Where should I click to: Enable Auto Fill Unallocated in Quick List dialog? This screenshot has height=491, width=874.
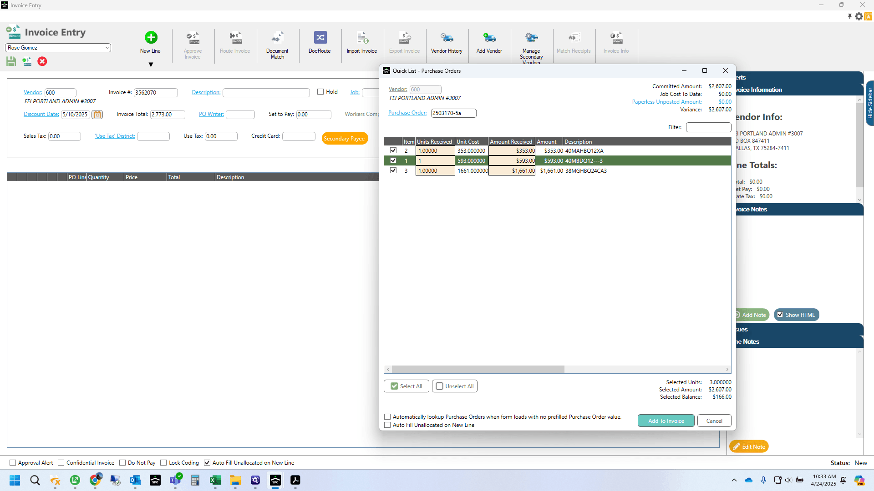click(x=387, y=425)
